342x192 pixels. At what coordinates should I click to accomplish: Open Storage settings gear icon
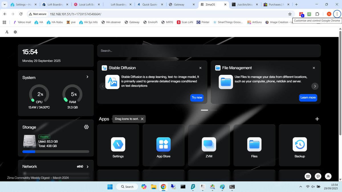(x=86, y=127)
